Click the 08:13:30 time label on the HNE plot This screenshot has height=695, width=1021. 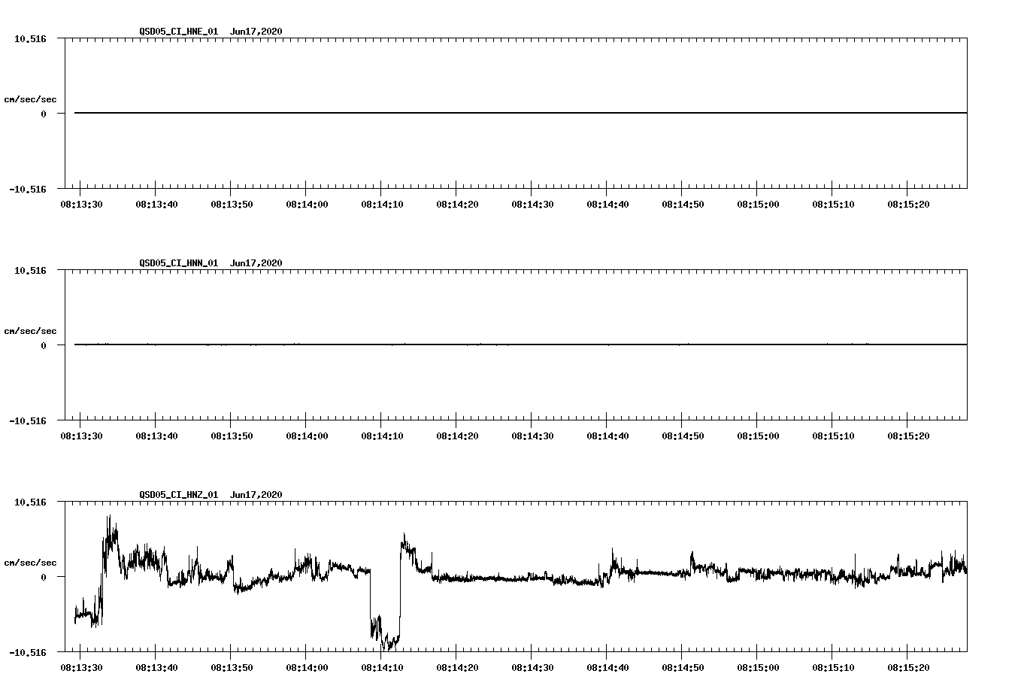click(81, 205)
